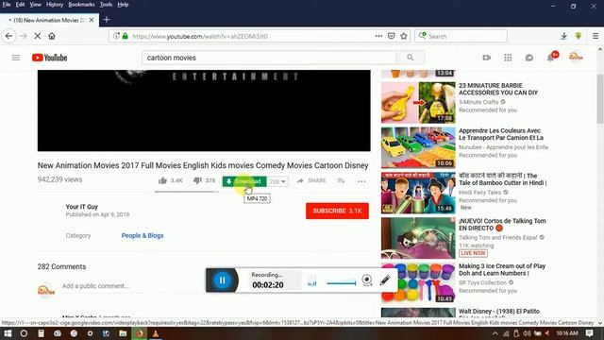
Task: View the site's padlock security info
Action: [x=126, y=36]
